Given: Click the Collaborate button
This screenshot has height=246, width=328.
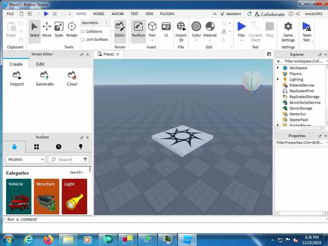Looking at the screenshot, I should (x=270, y=14).
